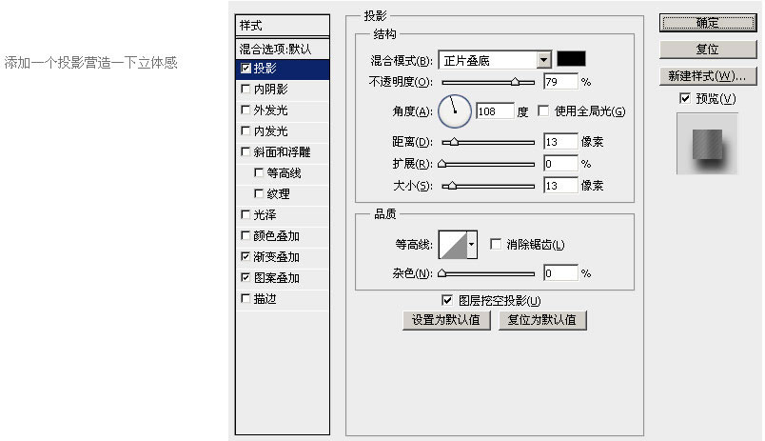This screenshot has height=441, width=765.
Task: Enable the 内发光 checkbox
Action: click(245, 130)
